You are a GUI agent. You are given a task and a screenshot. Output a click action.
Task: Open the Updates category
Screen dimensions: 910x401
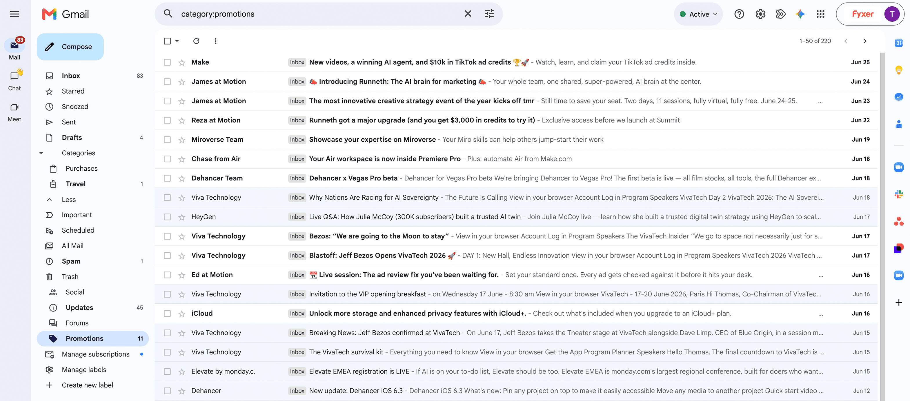click(92, 307)
